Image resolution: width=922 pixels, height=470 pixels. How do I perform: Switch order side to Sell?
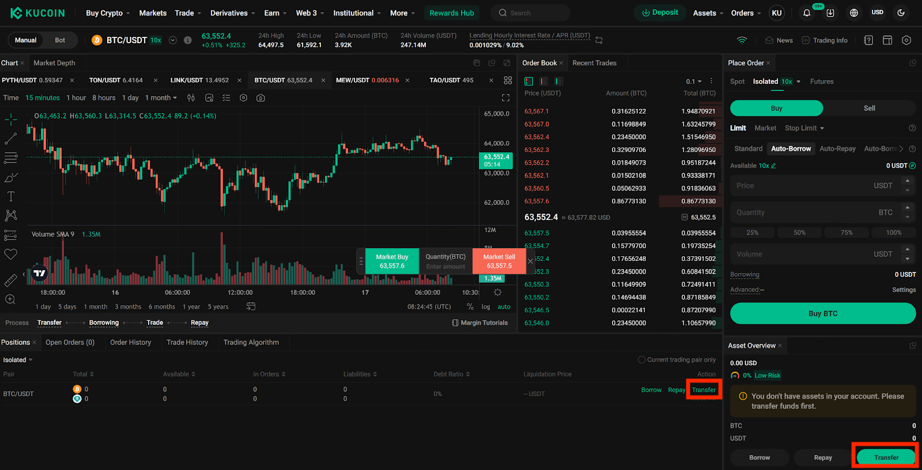[869, 108]
